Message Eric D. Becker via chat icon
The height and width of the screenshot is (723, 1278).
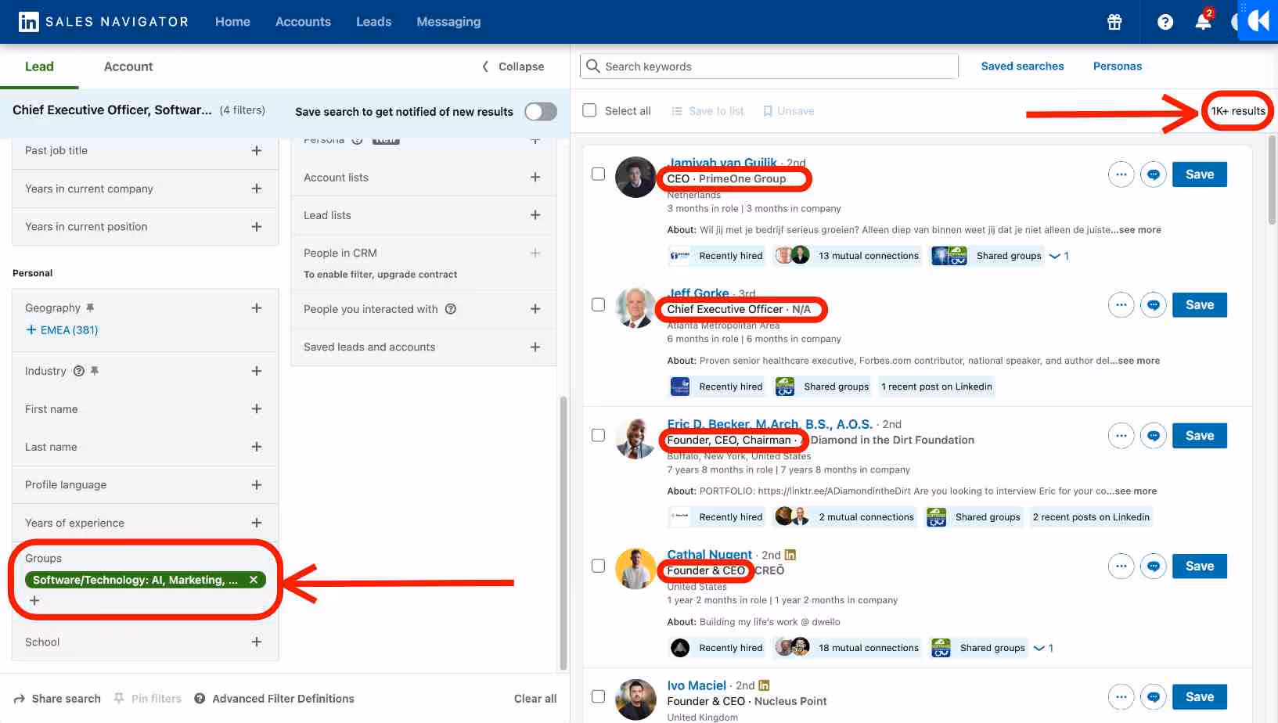coord(1154,436)
